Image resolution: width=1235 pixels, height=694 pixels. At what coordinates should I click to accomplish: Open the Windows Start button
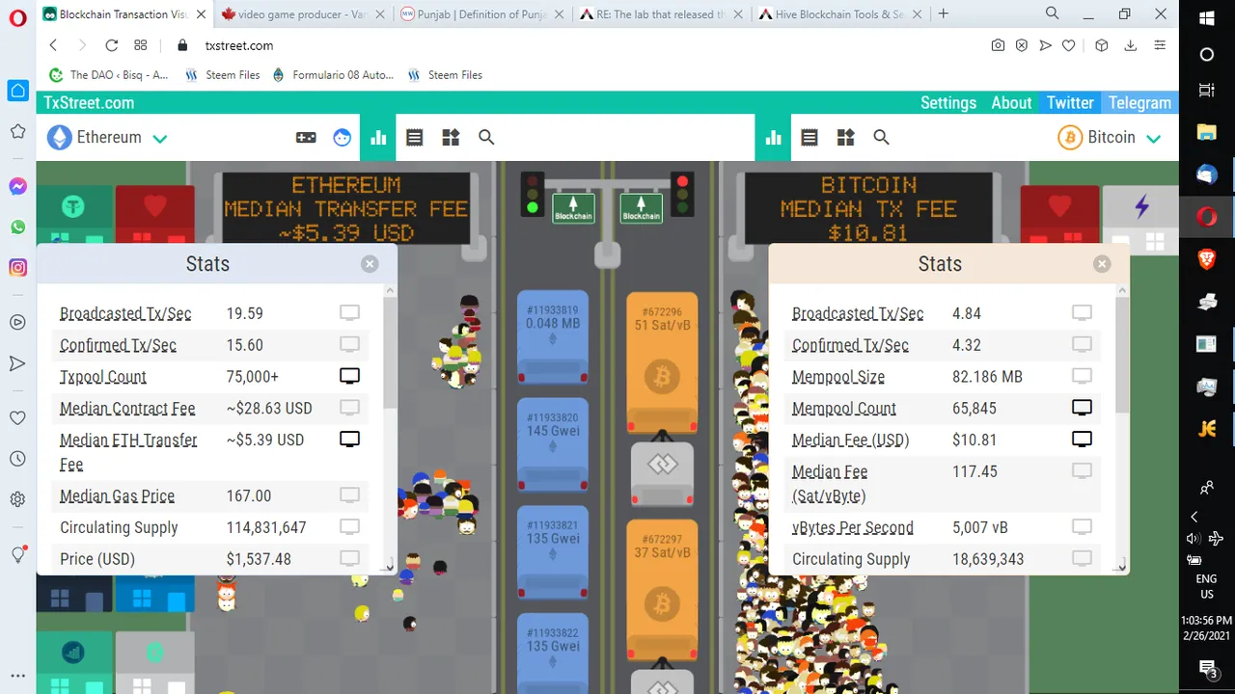coord(1207,18)
